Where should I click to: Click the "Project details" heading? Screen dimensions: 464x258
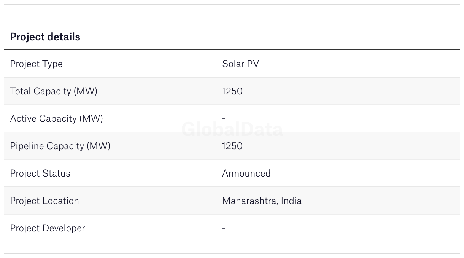(45, 37)
